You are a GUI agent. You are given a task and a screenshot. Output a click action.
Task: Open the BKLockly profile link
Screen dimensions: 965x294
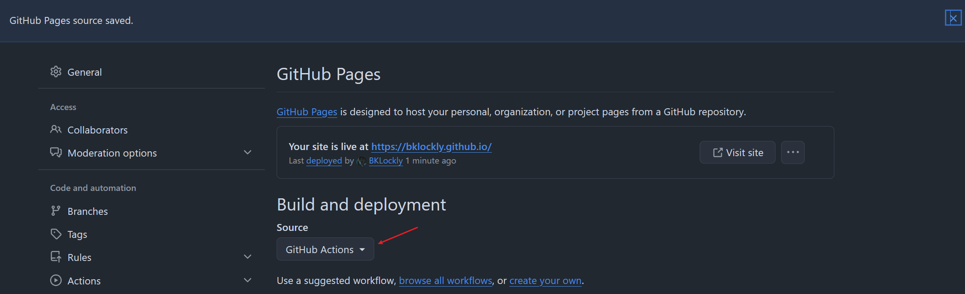point(386,161)
